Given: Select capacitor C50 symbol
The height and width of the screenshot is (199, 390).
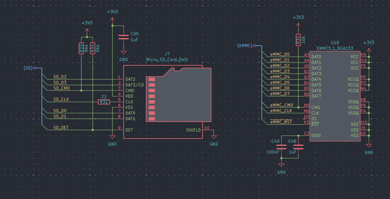Looking at the screenshot, I should (123, 37).
